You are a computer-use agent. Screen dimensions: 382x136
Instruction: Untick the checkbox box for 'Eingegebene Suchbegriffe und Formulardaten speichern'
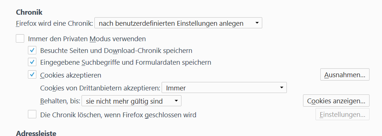coord(32,62)
